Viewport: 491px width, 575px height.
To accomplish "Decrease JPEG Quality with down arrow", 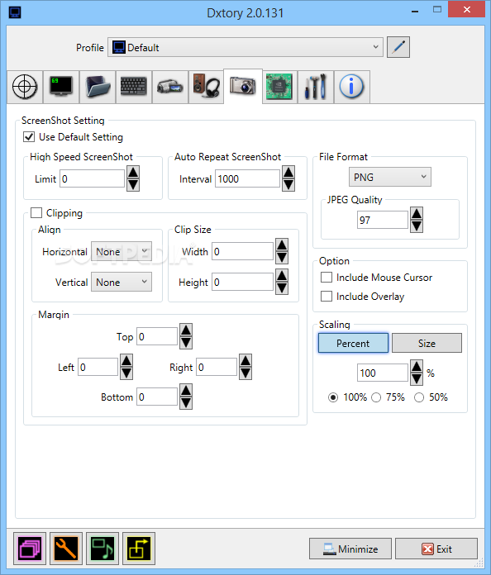I will tap(417, 226).
